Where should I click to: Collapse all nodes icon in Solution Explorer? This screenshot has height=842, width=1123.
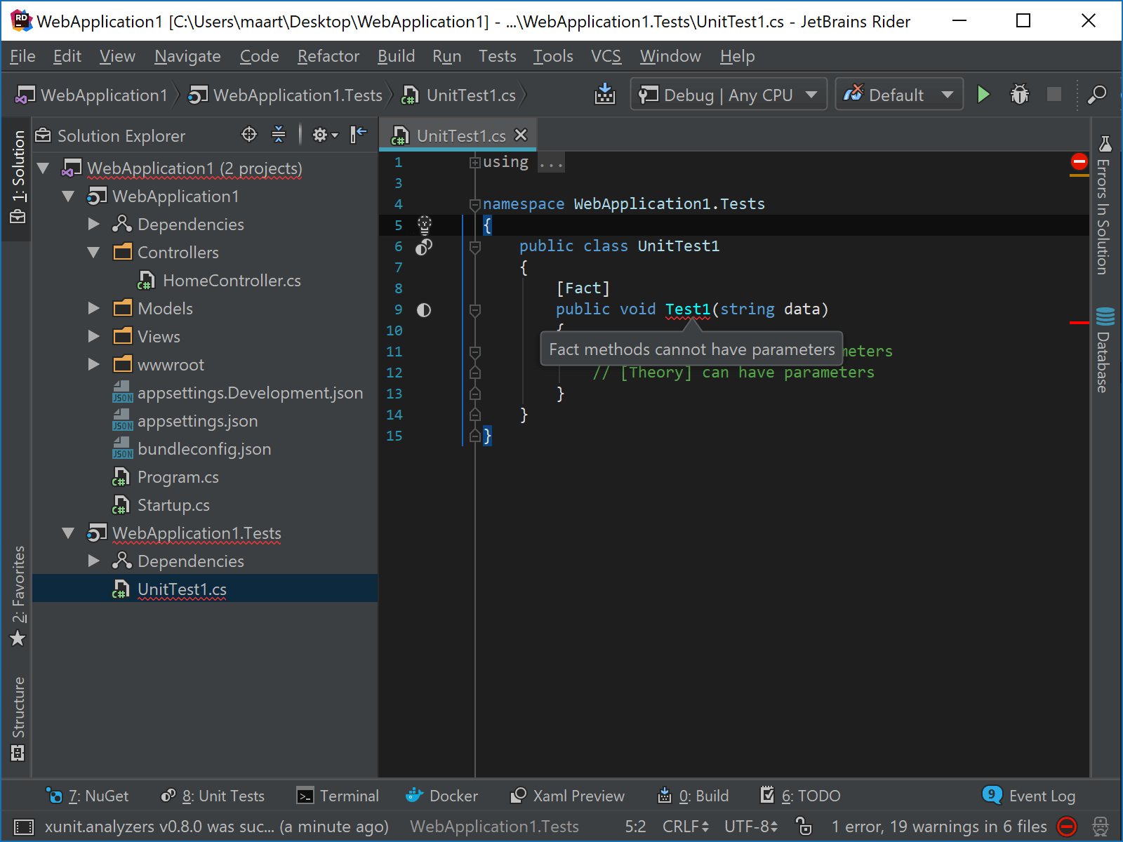pyautogui.click(x=279, y=134)
